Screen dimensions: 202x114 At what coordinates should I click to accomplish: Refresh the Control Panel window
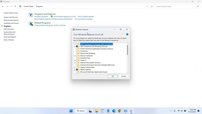coord(152,6)
